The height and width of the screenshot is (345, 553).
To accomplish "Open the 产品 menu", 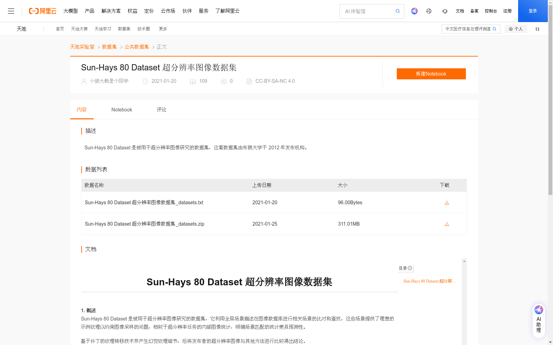I will coord(90,11).
